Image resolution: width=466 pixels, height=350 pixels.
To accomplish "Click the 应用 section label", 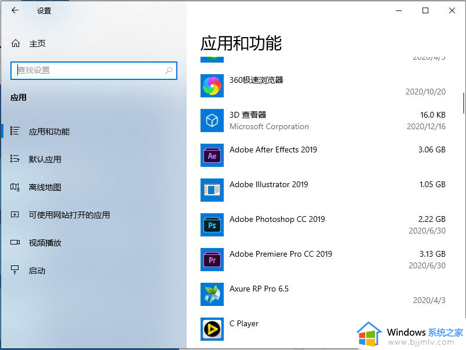I will point(19,97).
